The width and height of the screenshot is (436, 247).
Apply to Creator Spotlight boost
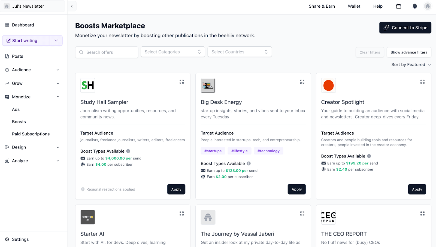click(x=417, y=189)
